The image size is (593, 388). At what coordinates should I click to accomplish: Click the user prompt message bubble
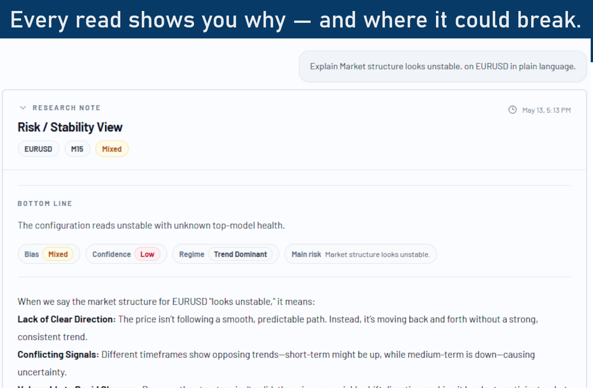[x=442, y=66]
